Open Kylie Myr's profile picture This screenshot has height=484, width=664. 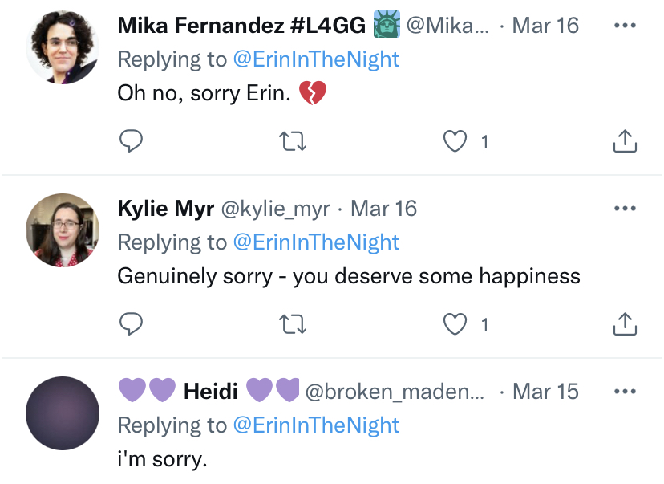(63, 230)
